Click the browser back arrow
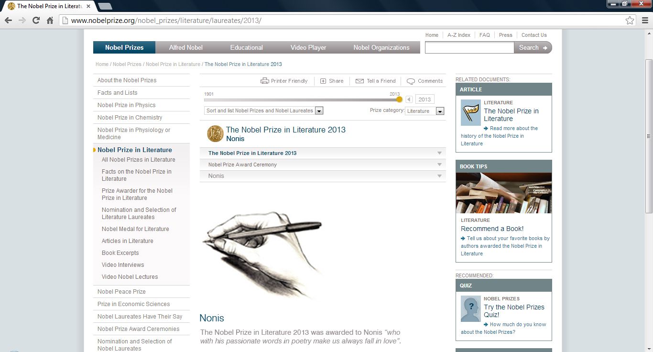This screenshot has width=653, height=352. click(x=8, y=21)
